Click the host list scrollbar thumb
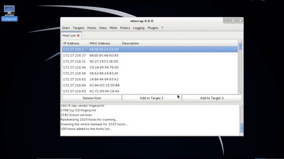 tap(240, 46)
